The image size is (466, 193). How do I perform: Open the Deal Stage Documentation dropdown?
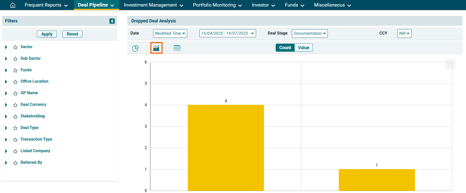(x=310, y=33)
